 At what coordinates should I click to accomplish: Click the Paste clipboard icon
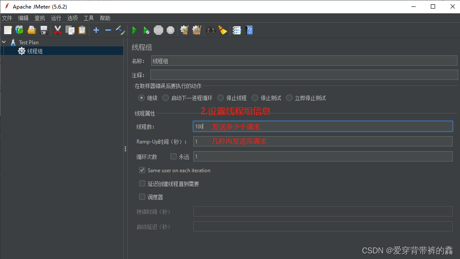point(82,30)
